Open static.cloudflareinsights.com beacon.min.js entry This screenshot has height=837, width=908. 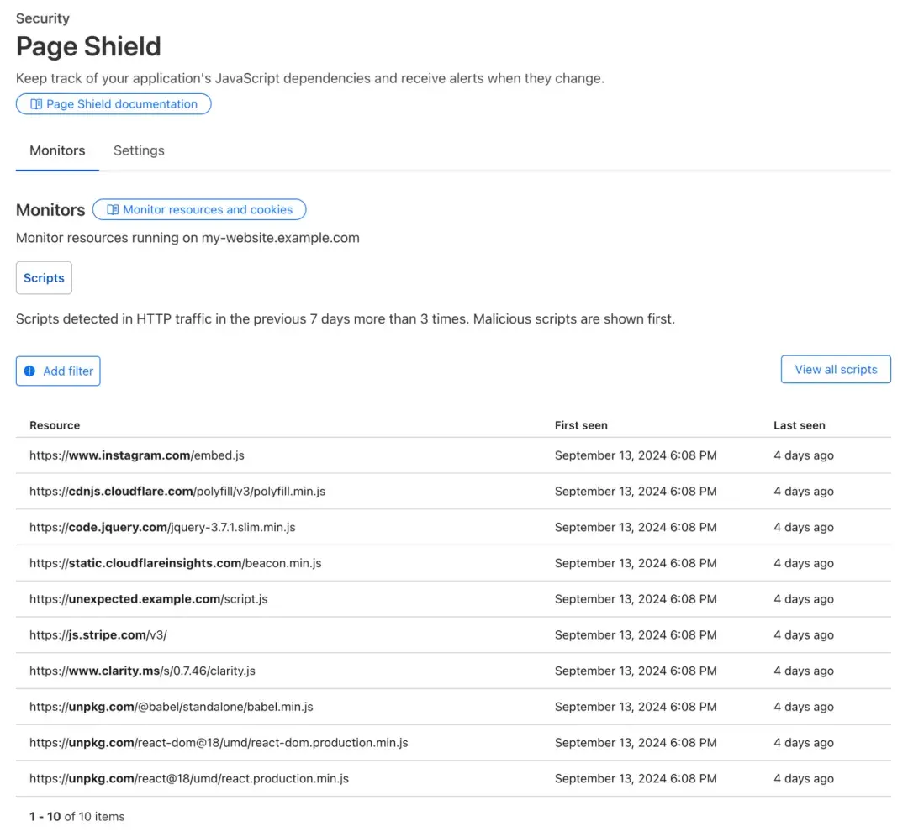[175, 563]
